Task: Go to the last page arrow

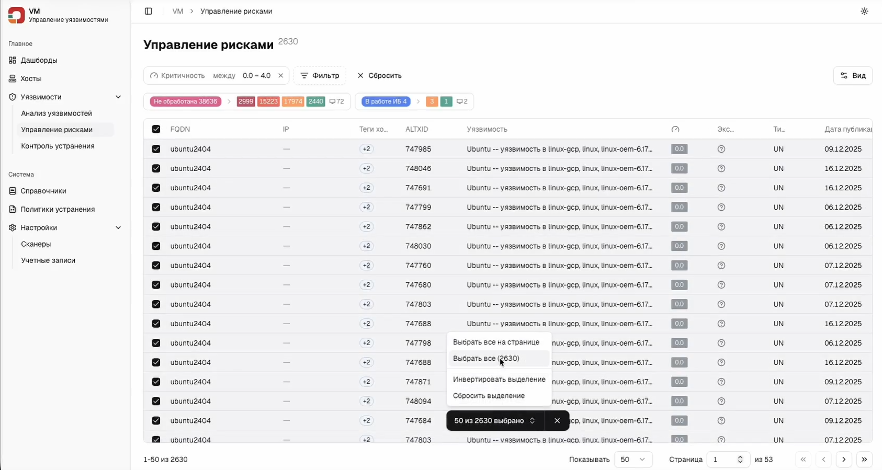Action: (864, 460)
